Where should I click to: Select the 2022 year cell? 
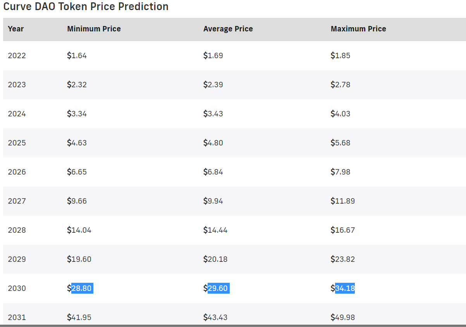(17, 55)
